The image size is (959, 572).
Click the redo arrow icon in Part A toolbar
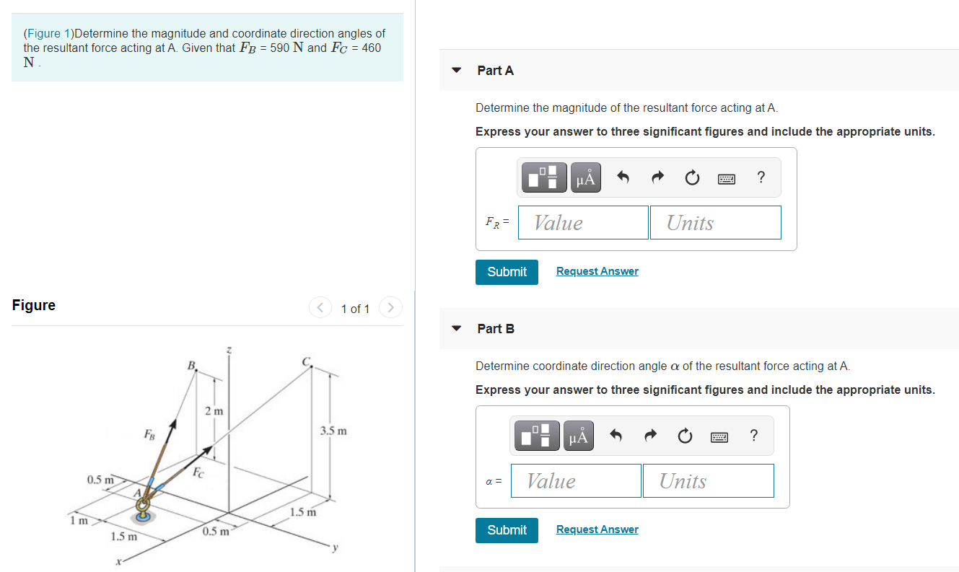657,177
